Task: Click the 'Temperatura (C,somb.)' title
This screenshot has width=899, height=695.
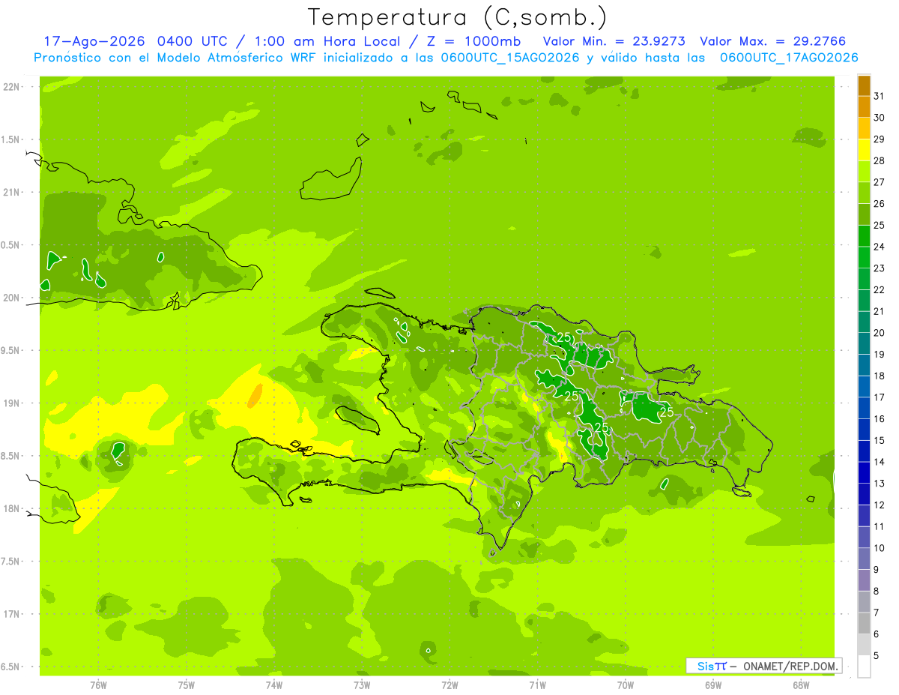Action: pos(458,17)
